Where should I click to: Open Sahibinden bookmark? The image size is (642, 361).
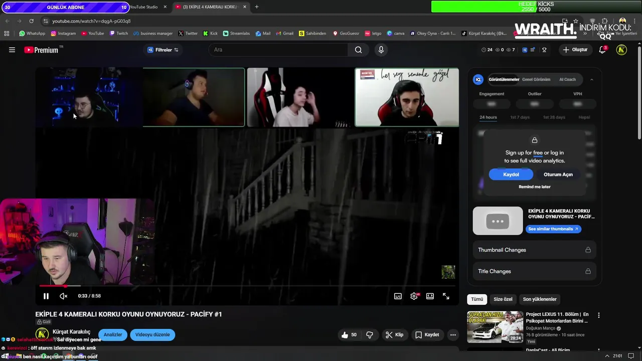[x=312, y=34]
